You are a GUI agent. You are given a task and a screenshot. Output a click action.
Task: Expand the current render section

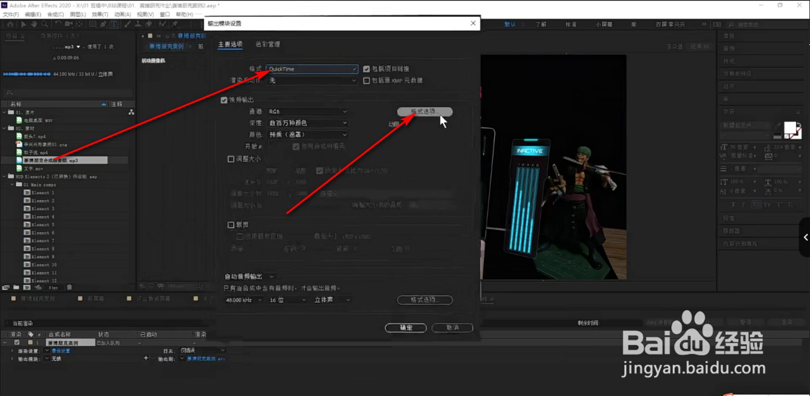coord(7,323)
